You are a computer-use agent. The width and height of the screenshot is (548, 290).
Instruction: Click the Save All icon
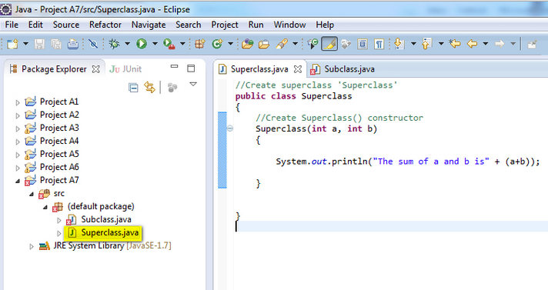click(x=56, y=44)
